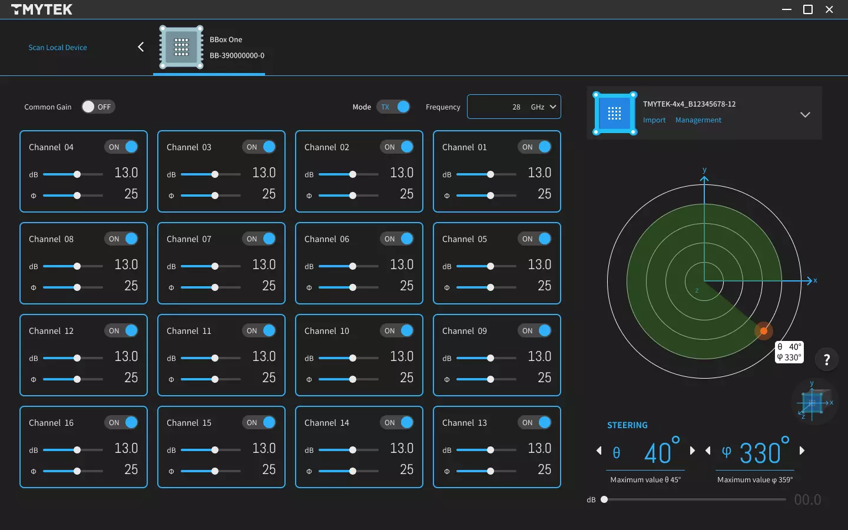
Task: Toggle Channel 08 ON switch
Action: 122,238
